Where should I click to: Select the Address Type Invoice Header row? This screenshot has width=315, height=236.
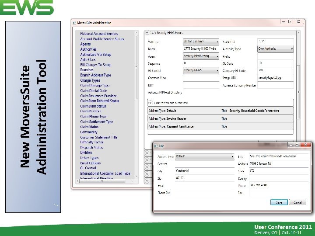(x=220, y=118)
